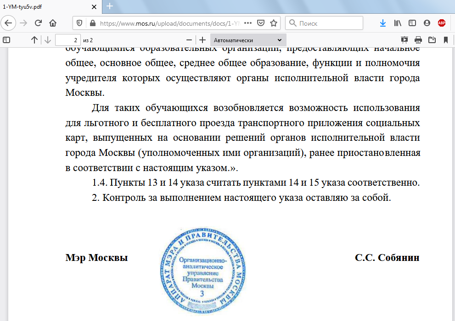Click the search magnifier icon
Viewport: 455px width, 321px height.
293,23
